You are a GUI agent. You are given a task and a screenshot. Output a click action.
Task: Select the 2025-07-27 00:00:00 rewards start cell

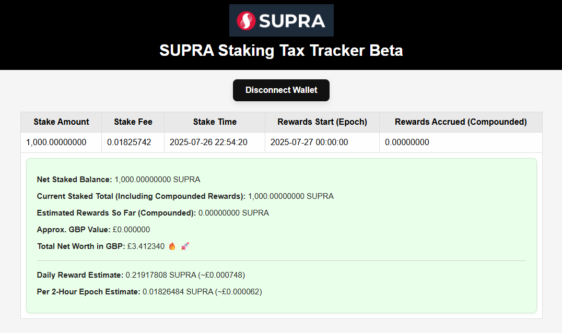click(322, 142)
